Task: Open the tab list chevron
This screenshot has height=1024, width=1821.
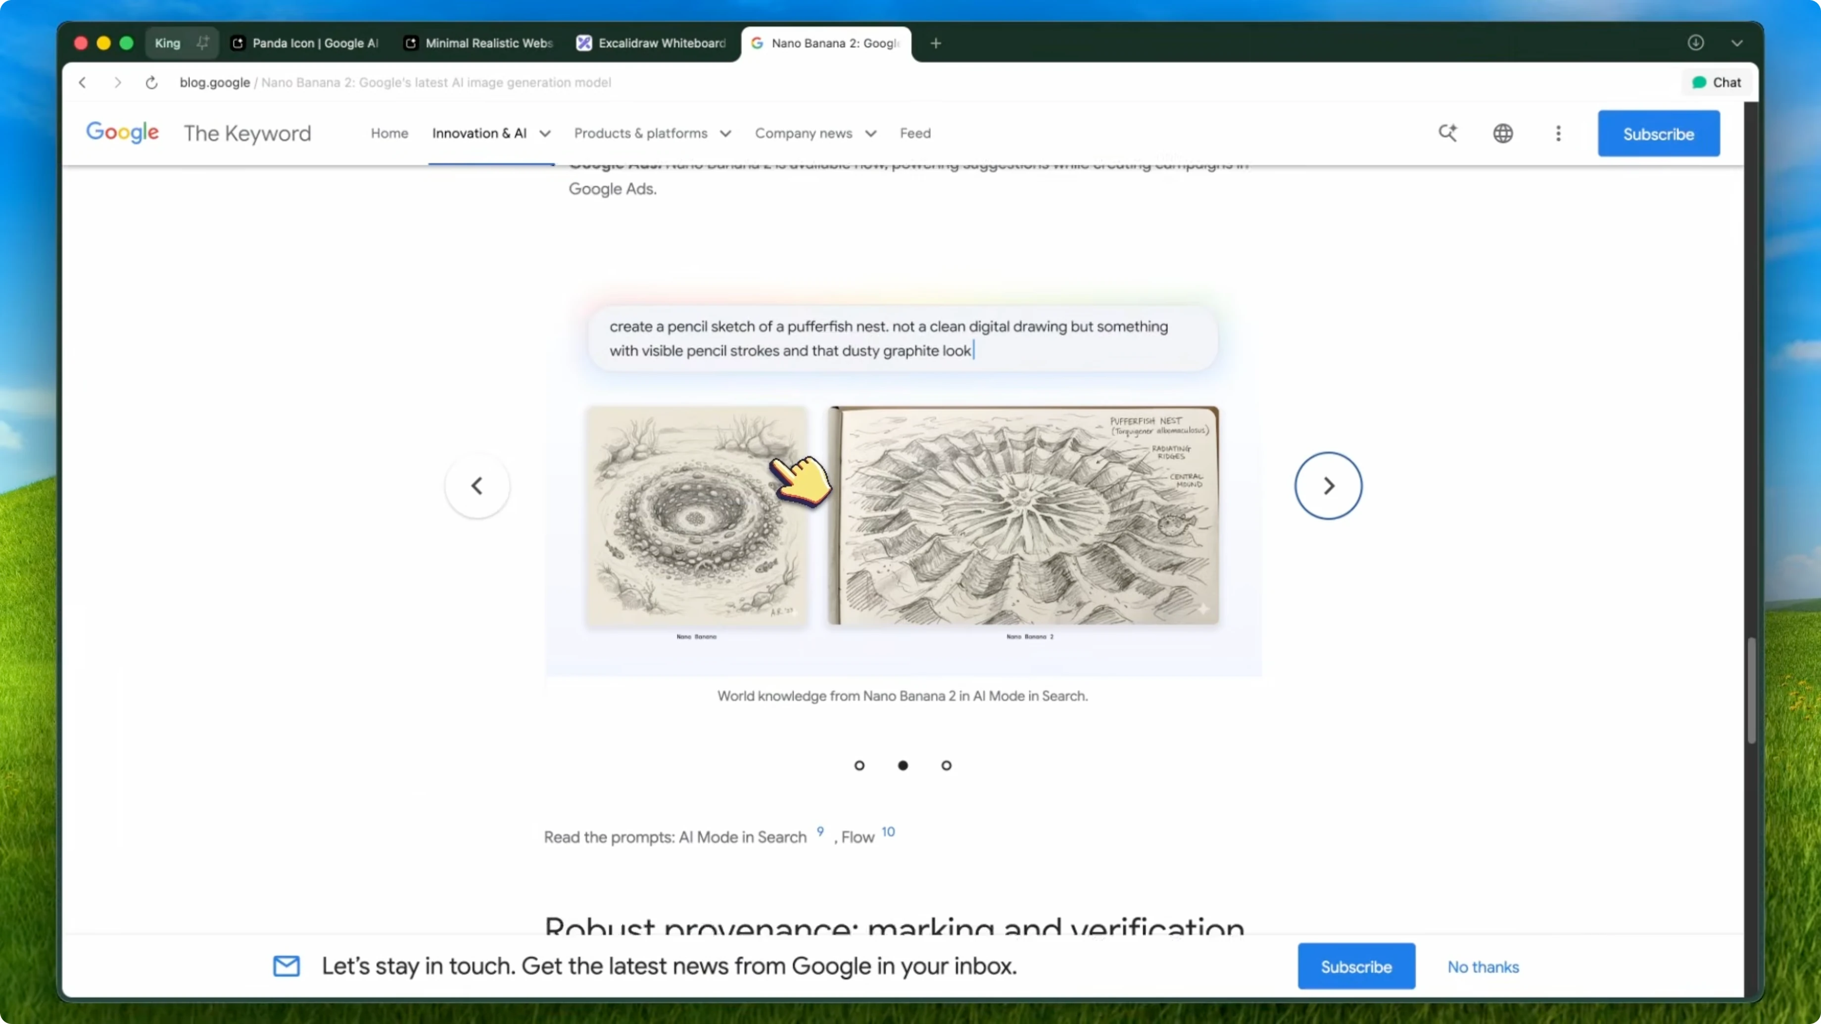Action: point(1737,43)
